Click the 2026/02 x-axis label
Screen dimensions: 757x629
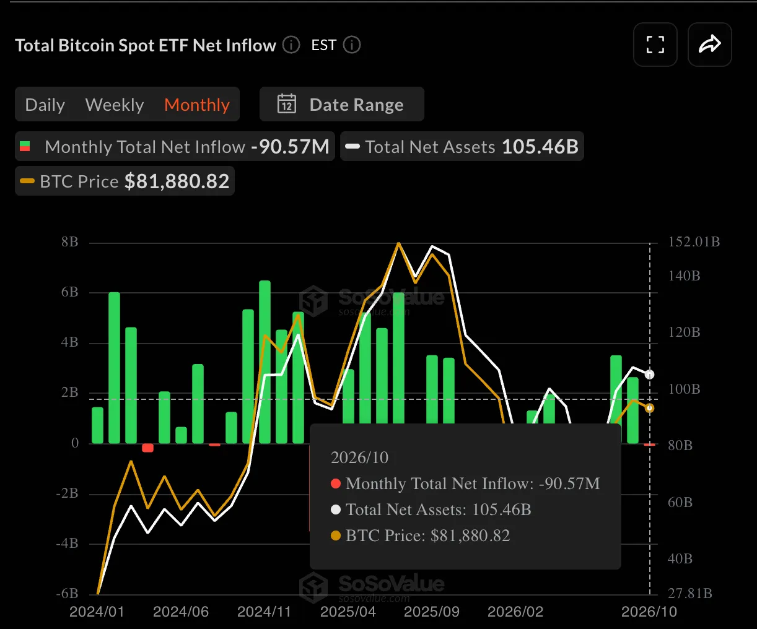click(x=515, y=612)
